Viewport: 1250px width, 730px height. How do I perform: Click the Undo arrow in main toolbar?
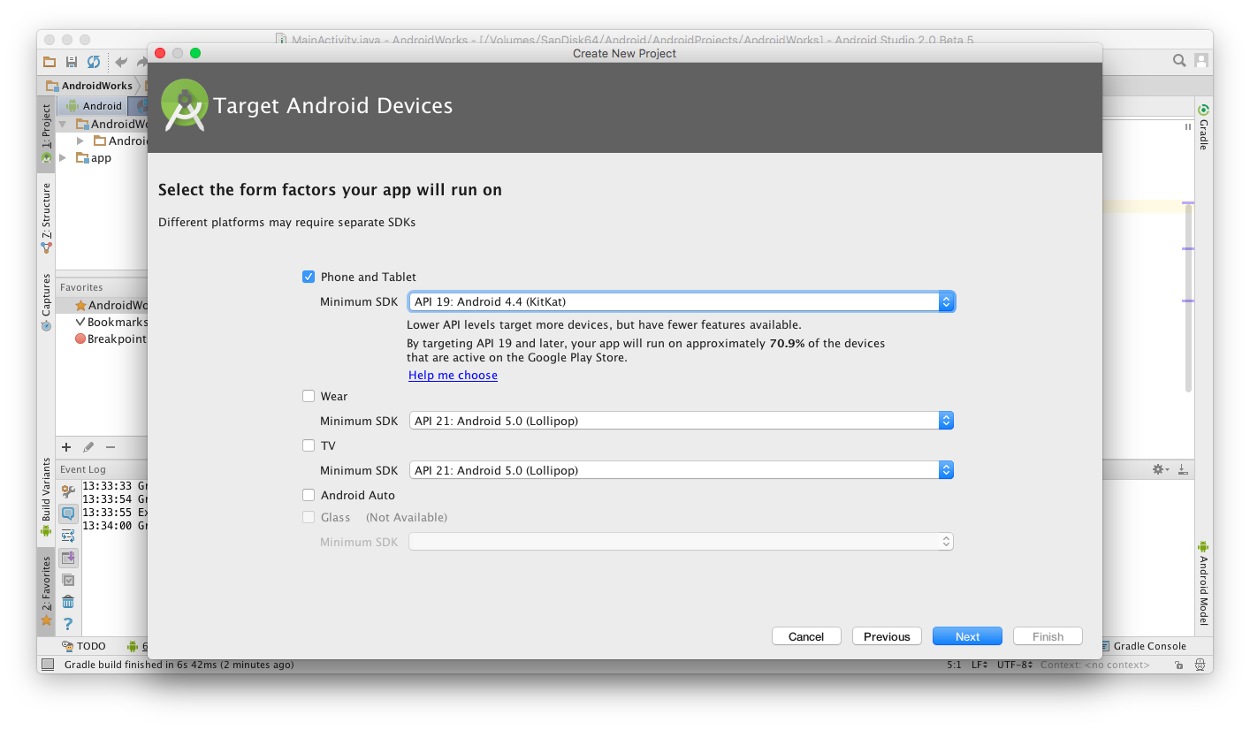pyautogui.click(x=121, y=62)
